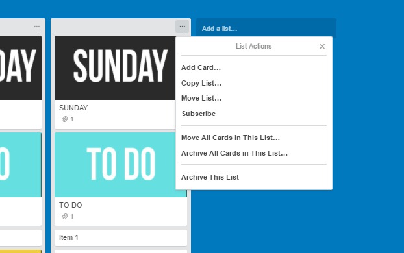Click the TO DO card attachment paperclip icon
404x253 pixels.
click(65, 217)
